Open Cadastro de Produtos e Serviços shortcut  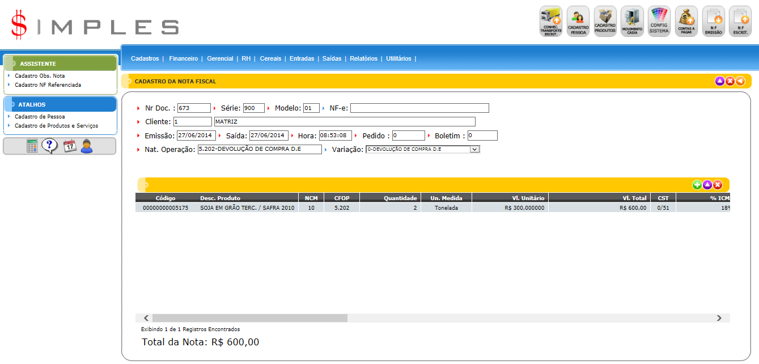click(56, 126)
